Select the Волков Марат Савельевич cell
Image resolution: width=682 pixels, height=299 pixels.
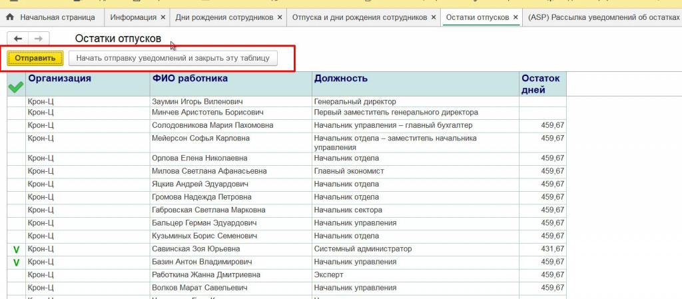click(x=231, y=288)
